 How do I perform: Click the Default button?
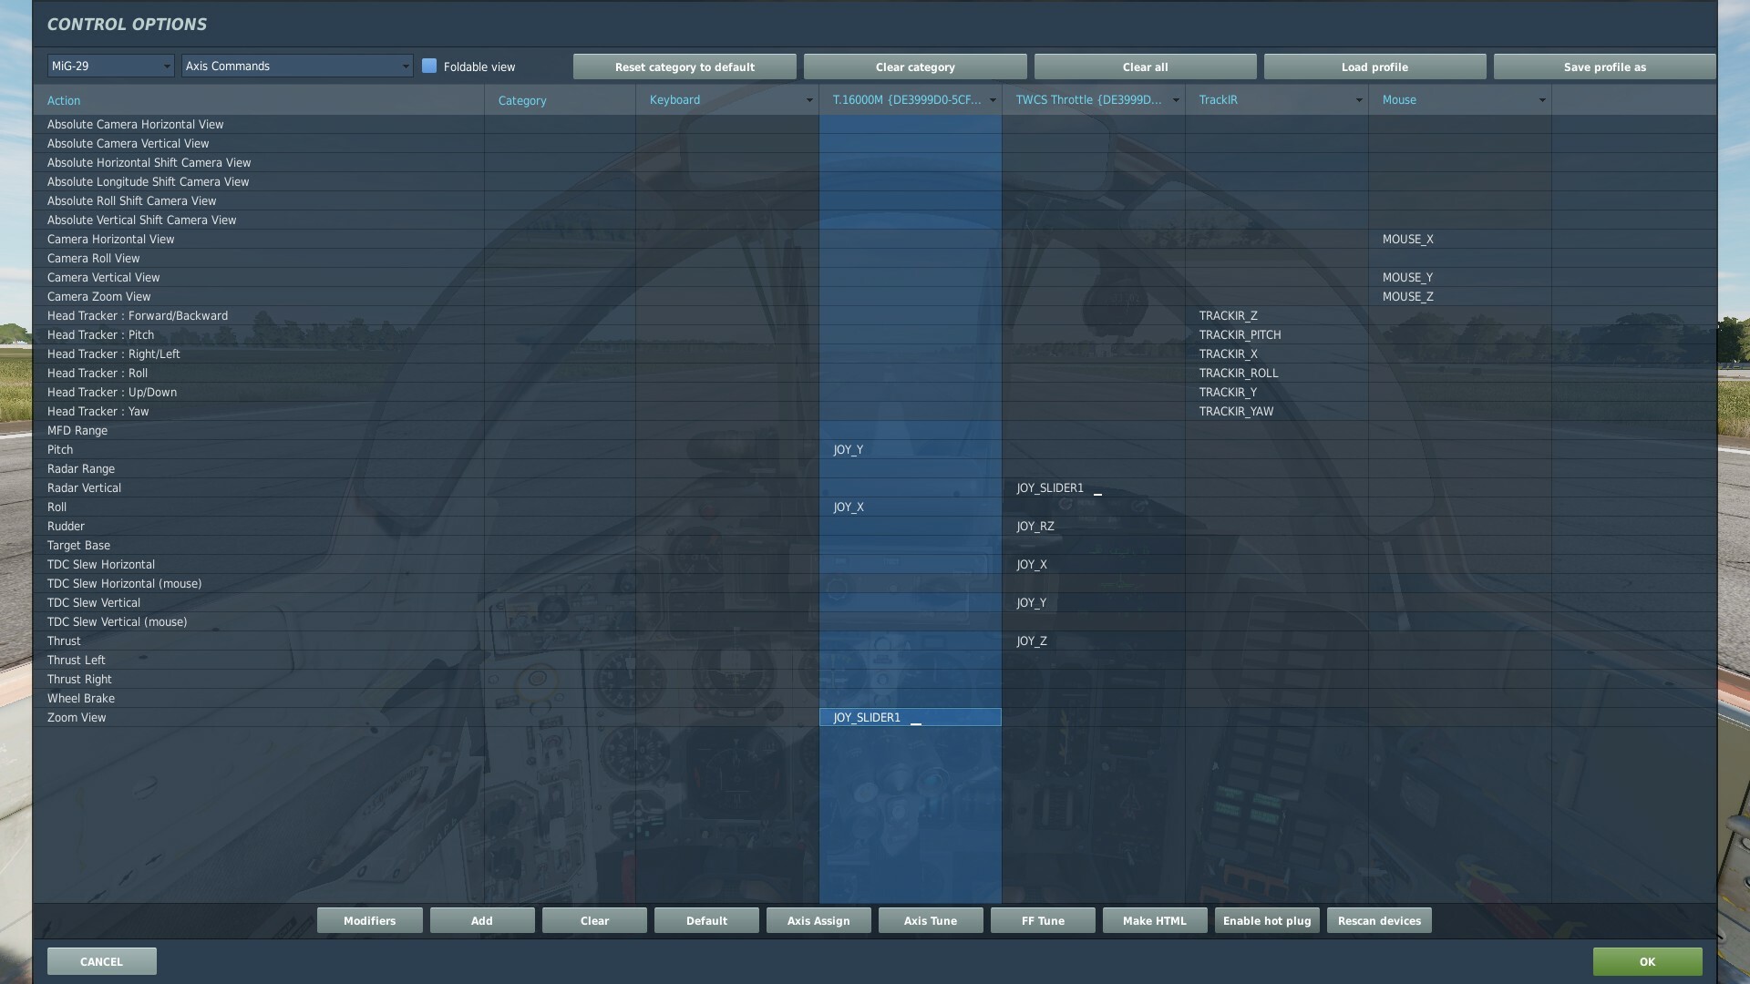(x=706, y=920)
